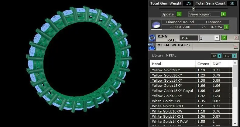
Task: Click the Total Gem Weight value .75
Action: (x=188, y=4)
